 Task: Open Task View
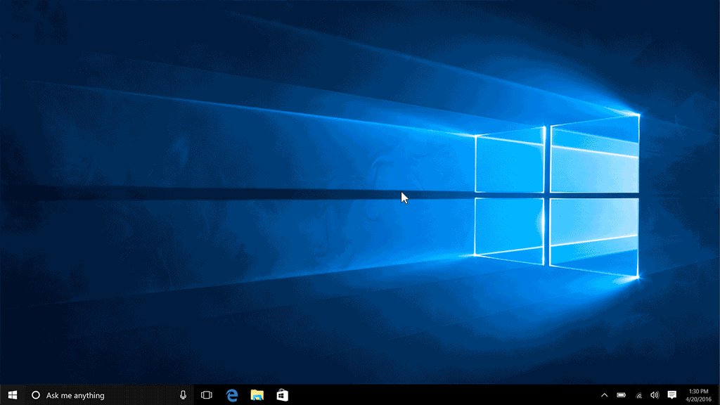point(207,395)
